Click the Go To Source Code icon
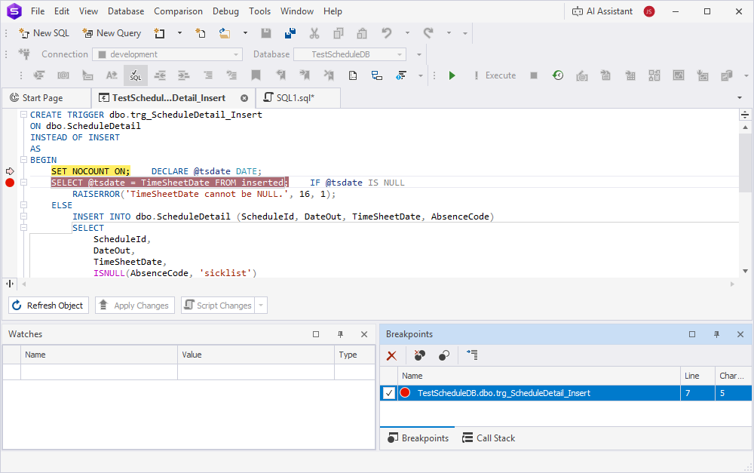This screenshot has height=473, width=754. pos(472,355)
